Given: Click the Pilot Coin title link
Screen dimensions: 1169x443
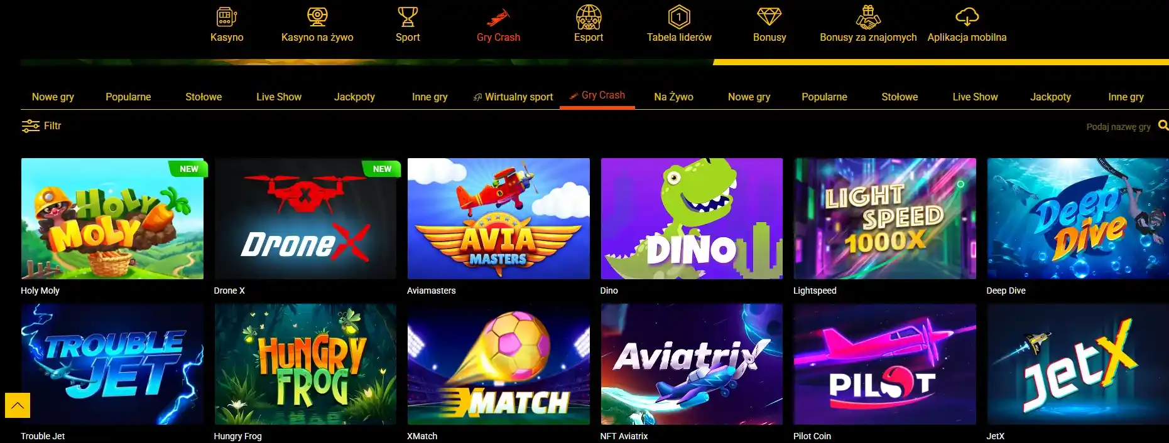Looking at the screenshot, I should [812, 436].
